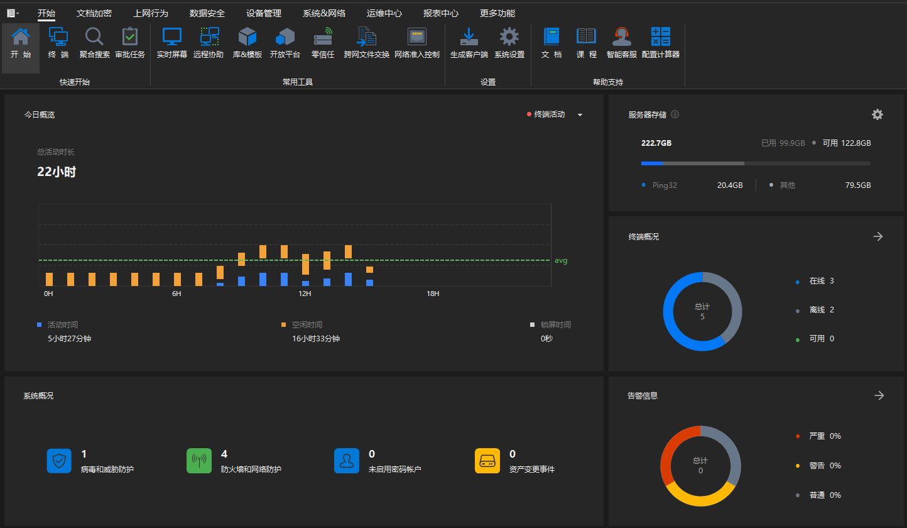Click 系统概况 panel title

(39, 396)
